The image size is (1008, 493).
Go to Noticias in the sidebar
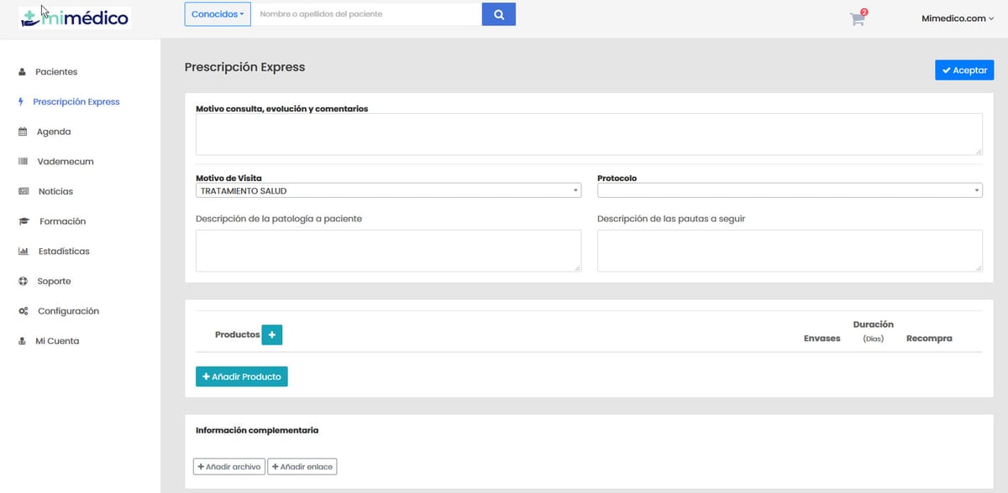(55, 192)
